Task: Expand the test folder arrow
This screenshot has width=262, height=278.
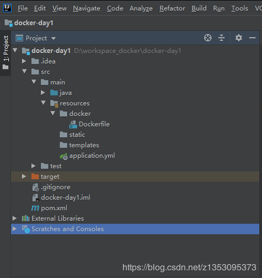Action: (x=34, y=166)
